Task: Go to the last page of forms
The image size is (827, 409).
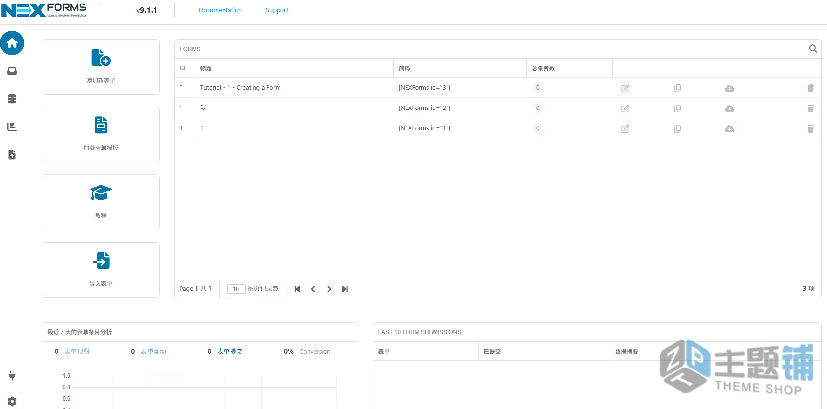Action: pyautogui.click(x=345, y=289)
